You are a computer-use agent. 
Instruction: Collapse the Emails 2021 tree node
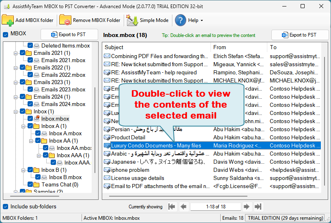tap(15, 53)
